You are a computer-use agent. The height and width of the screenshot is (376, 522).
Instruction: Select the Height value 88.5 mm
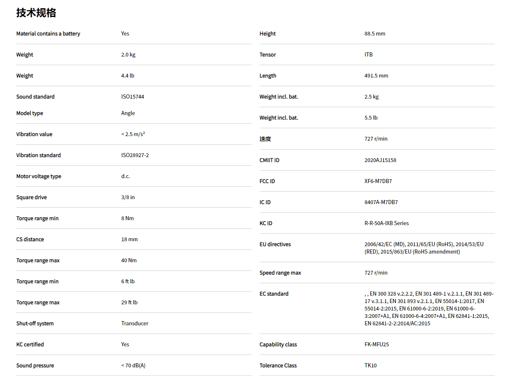pyautogui.click(x=374, y=33)
